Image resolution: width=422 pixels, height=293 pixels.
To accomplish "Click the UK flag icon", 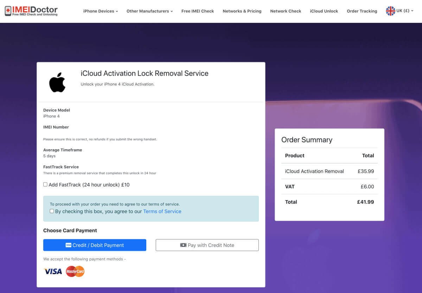I will point(390,11).
